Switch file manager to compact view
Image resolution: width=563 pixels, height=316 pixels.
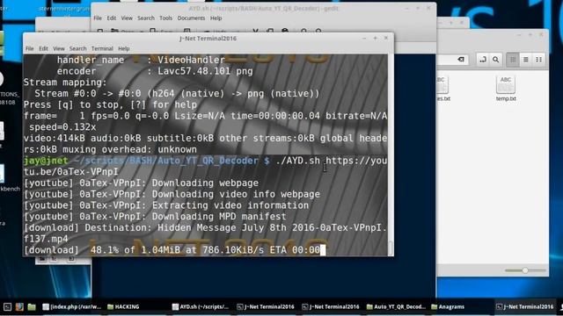(x=538, y=60)
